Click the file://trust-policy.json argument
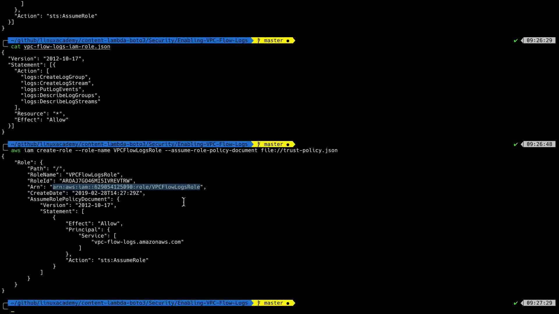 click(x=299, y=150)
